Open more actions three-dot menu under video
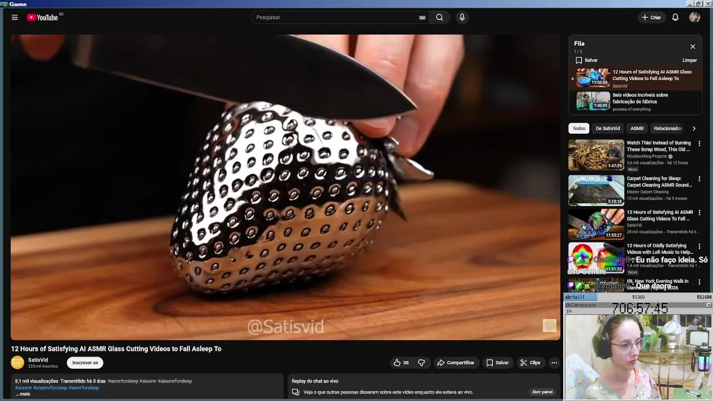Viewport: 713px width, 401px height. tap(554, 363)
